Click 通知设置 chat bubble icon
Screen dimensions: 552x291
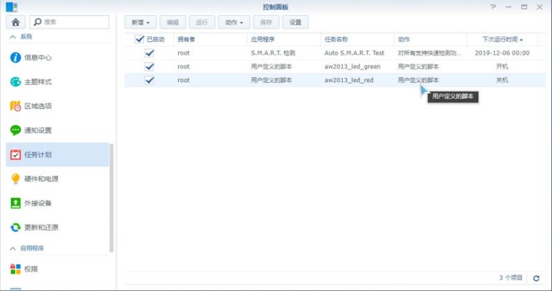(x=16, y=130)
